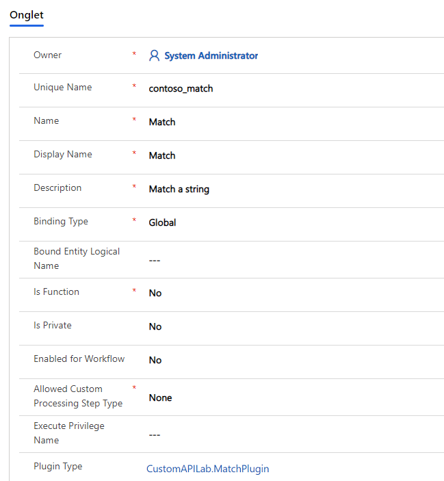The image size is (444, 481).
Task: Edit the Description field Match a string
Action: pyautogui.click(x=179, y=189)
